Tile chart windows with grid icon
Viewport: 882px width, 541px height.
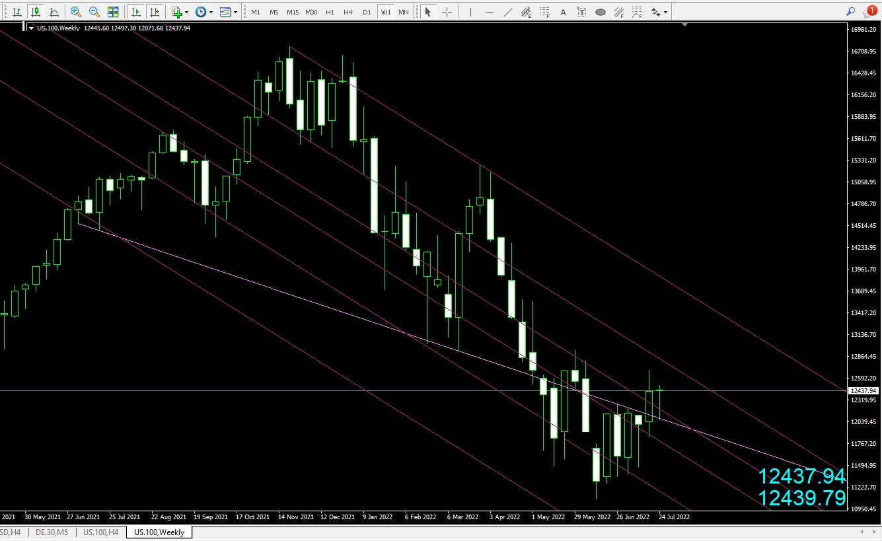pyautogui.click(x=113, y=12)
